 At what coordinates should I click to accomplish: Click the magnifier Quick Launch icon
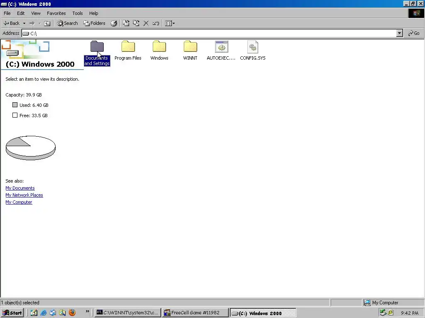coord(62,313)
